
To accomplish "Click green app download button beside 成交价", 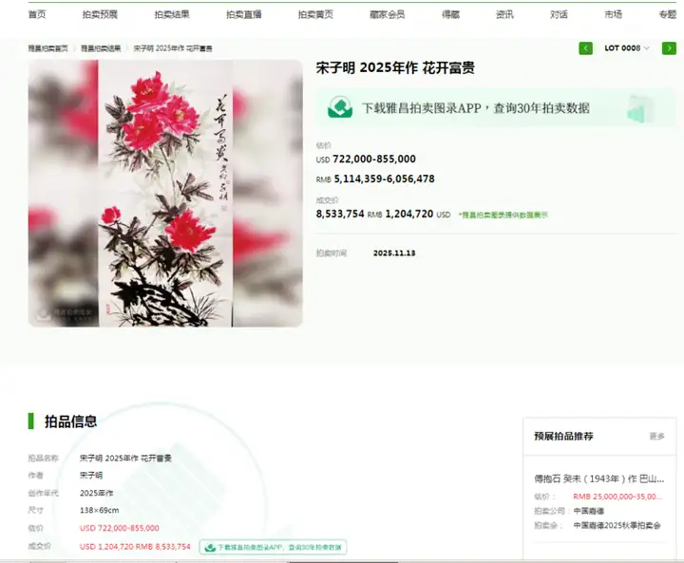I will 273,547.
